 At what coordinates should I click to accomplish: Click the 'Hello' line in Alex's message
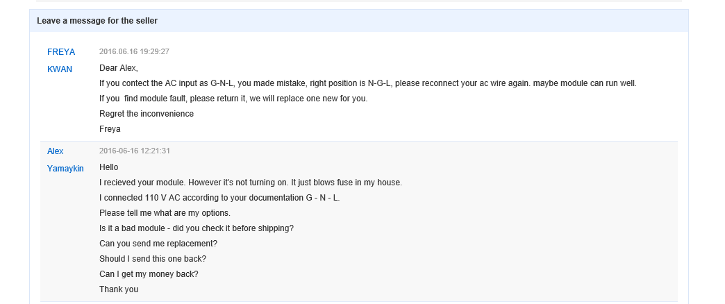pos(108,167)
